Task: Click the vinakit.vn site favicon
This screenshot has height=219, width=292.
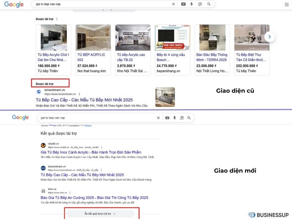Action: [x=43, y=145]
